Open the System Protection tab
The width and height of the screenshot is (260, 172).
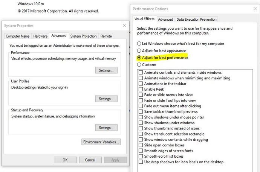(83, 36)
